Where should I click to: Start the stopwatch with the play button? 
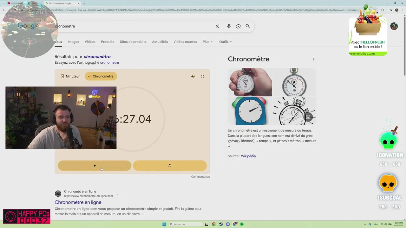click(95, 166)
